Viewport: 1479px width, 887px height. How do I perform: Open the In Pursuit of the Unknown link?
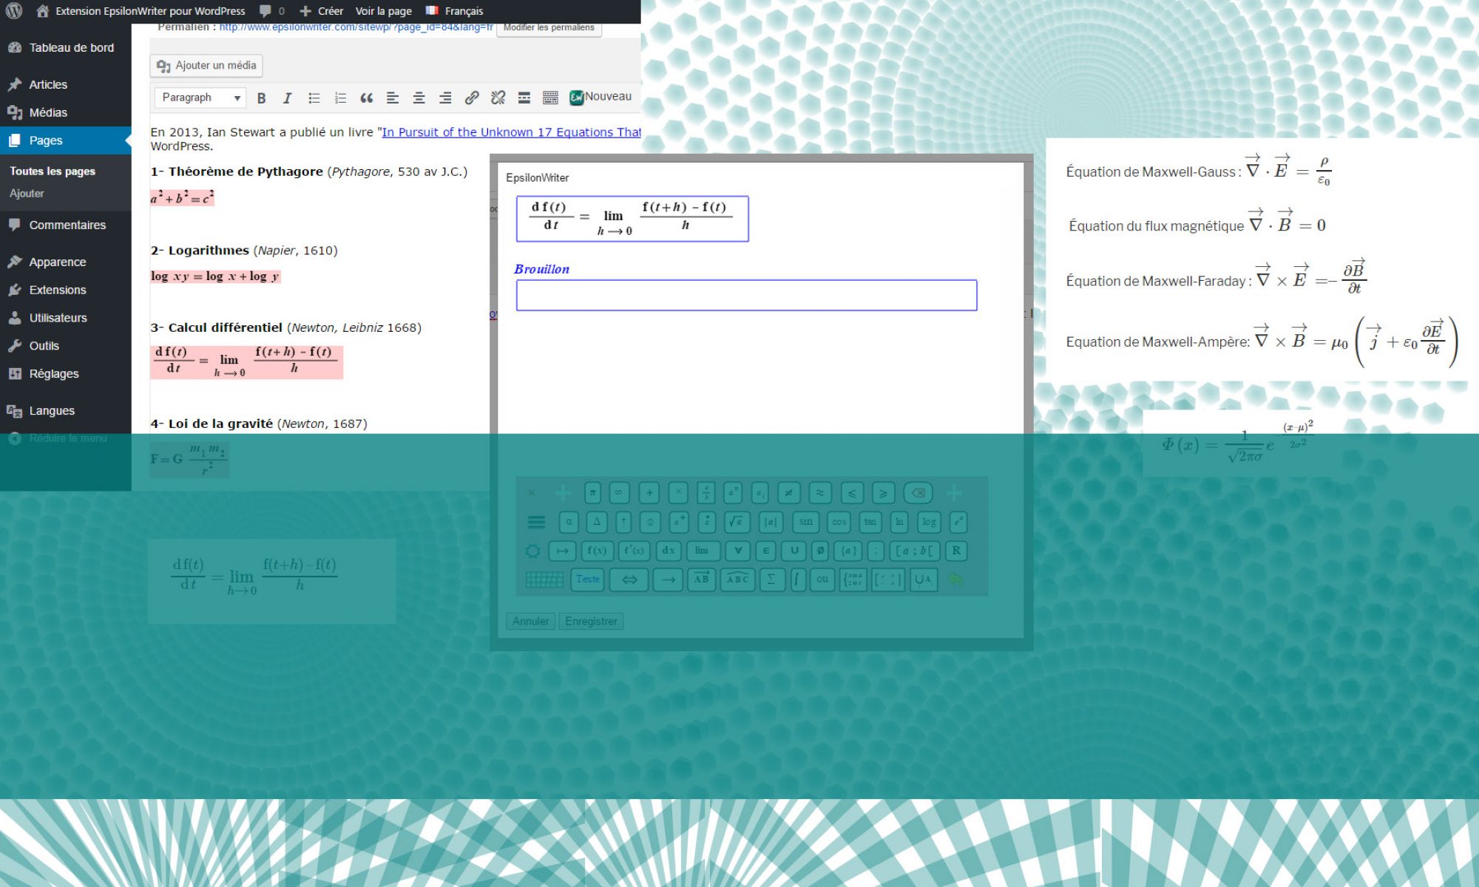[x=511, y=132]
